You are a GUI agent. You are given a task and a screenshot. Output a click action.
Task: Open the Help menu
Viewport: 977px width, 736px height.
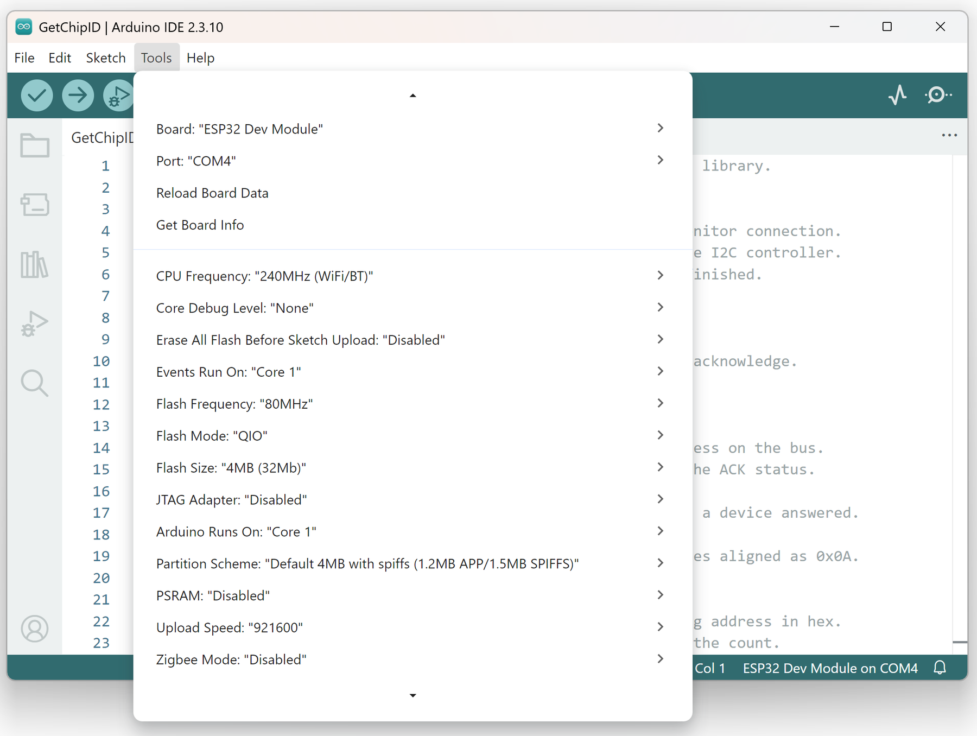(200, 58)
